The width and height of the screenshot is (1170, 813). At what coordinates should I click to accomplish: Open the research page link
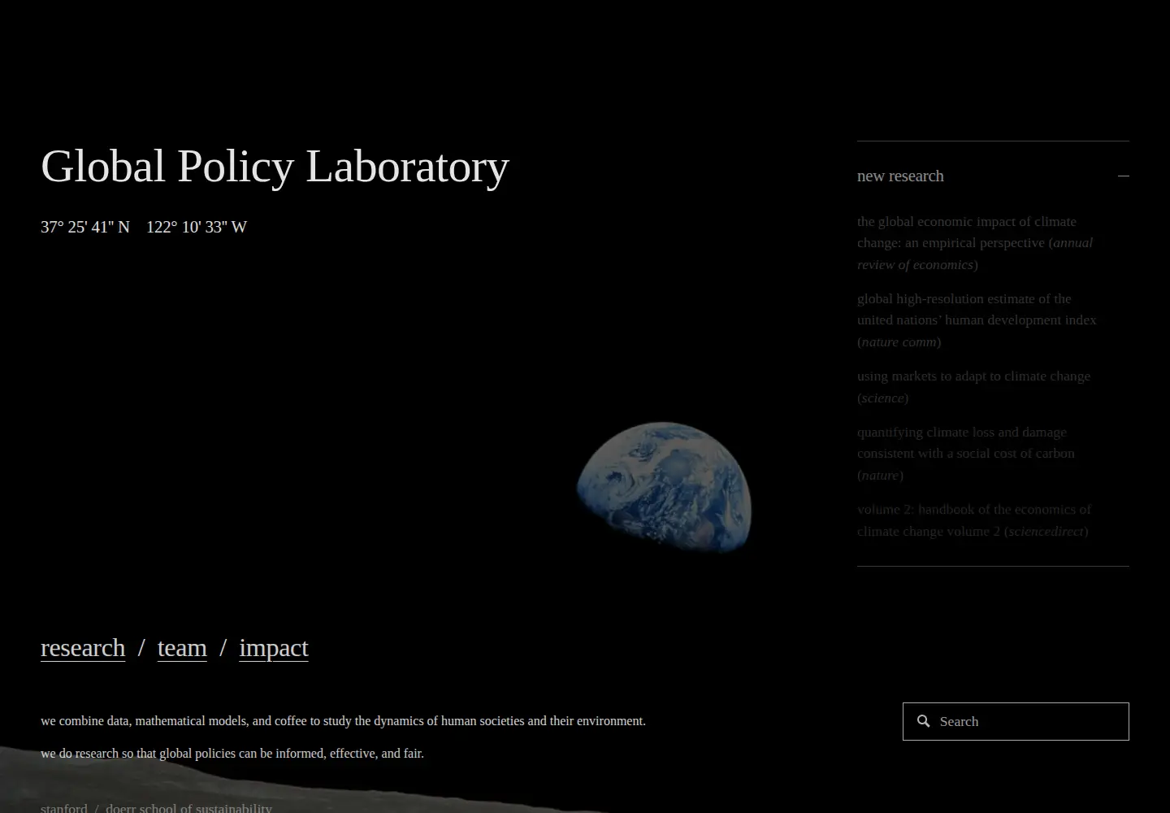(x=83, y=648)
